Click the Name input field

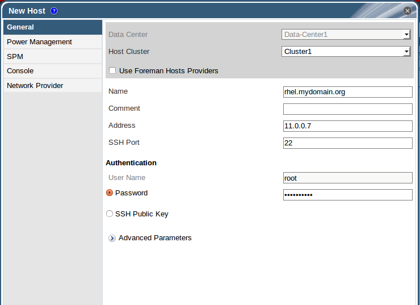pyautogui.click(x=347, y=92)
